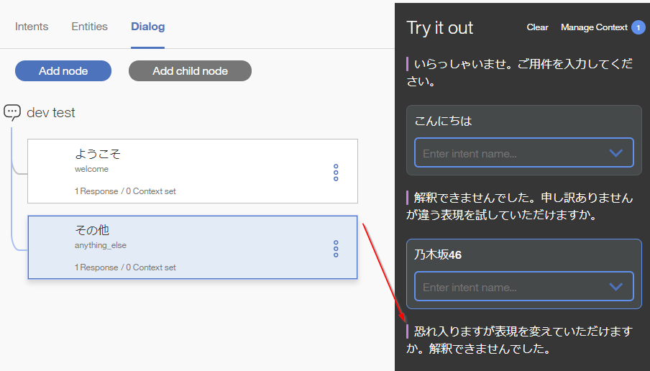Click the Try it out heading

pyautogui.click(x=440, y=28)
